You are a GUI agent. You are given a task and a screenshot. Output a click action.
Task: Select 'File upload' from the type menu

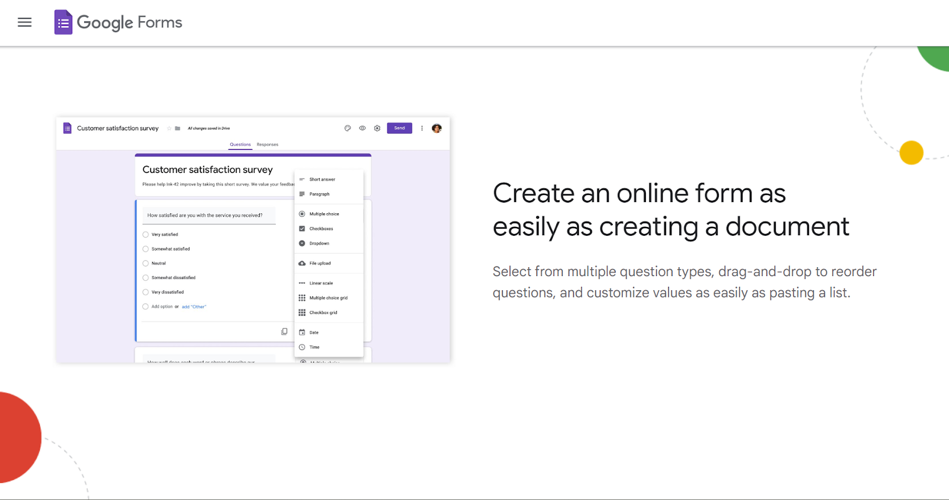click(x=320, y=264)
